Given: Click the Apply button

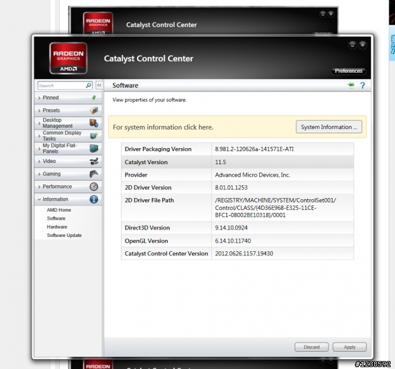Looking at the screenshot, I should point(349,347).
